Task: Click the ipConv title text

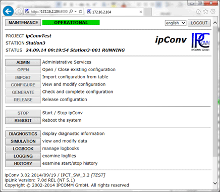Action: click(171, 40)
